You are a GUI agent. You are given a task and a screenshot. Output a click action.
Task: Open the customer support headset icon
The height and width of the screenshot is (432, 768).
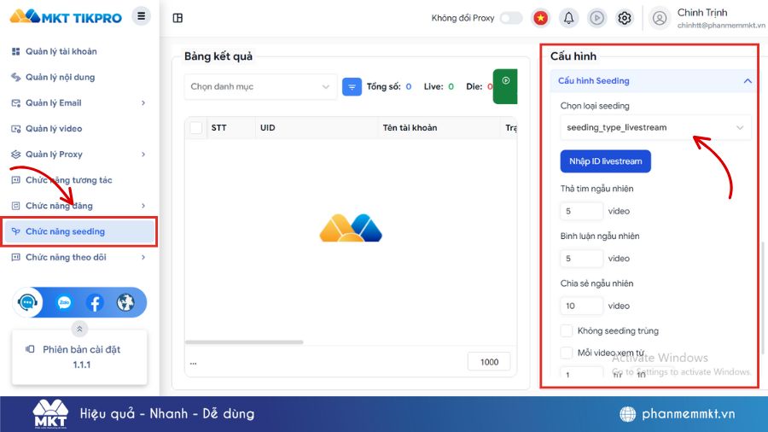coord(27,302)
